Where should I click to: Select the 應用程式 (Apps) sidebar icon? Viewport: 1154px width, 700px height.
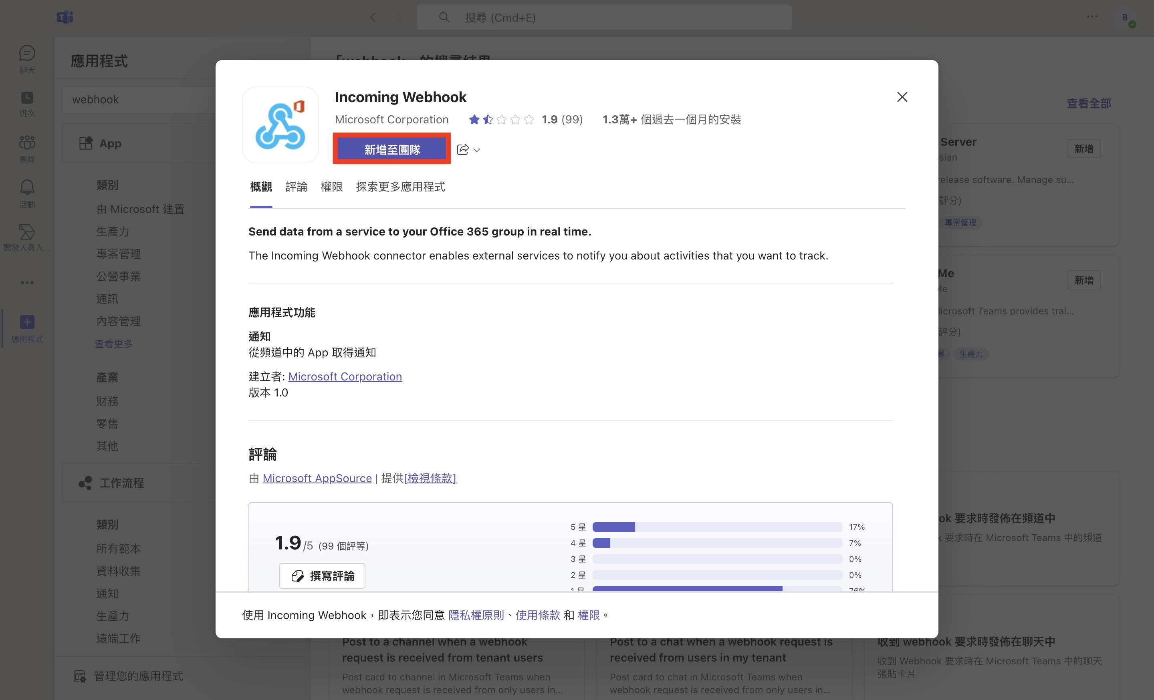(x=27, y=328)
